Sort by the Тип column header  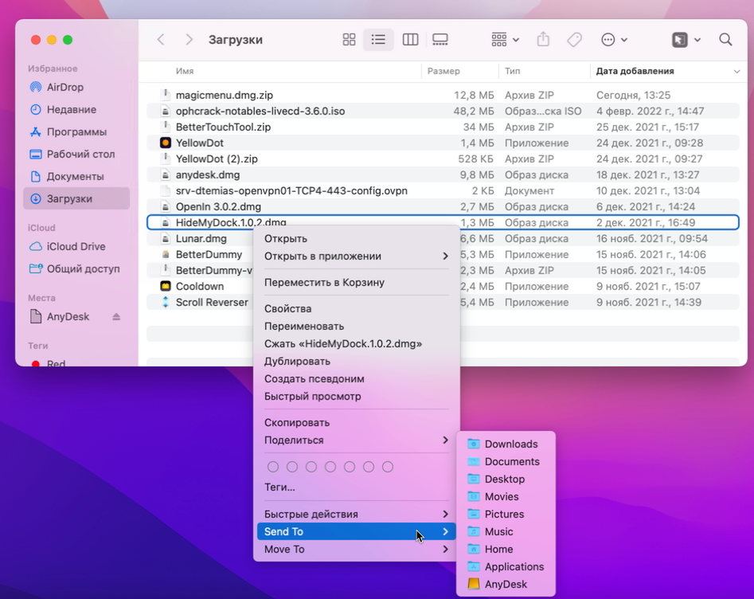point(513,71)
